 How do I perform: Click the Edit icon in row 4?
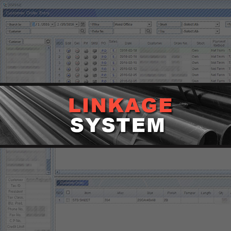[68, 69]
